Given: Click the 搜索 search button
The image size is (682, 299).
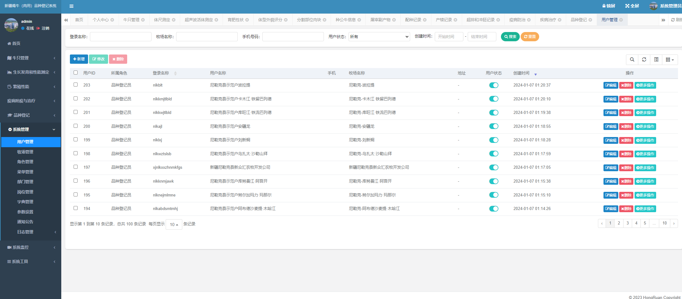Looking at the screenshot, I should [510, 37].
